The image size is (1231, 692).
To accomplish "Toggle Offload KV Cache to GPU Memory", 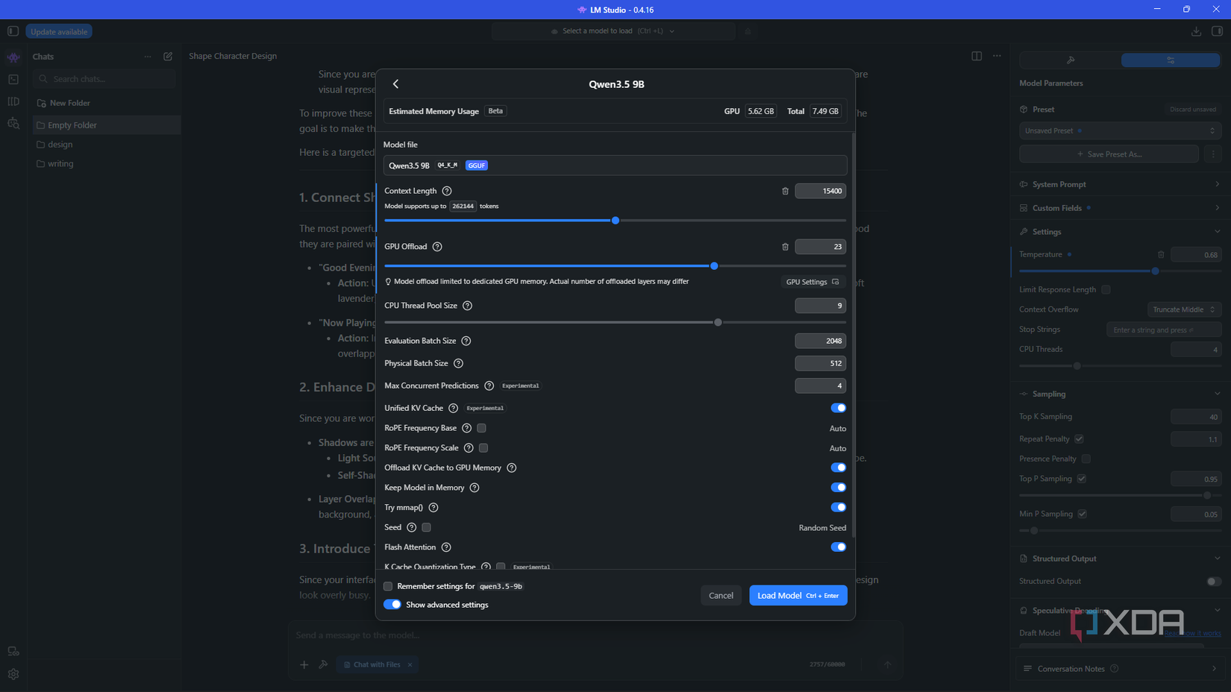I will tap(839, 468).
